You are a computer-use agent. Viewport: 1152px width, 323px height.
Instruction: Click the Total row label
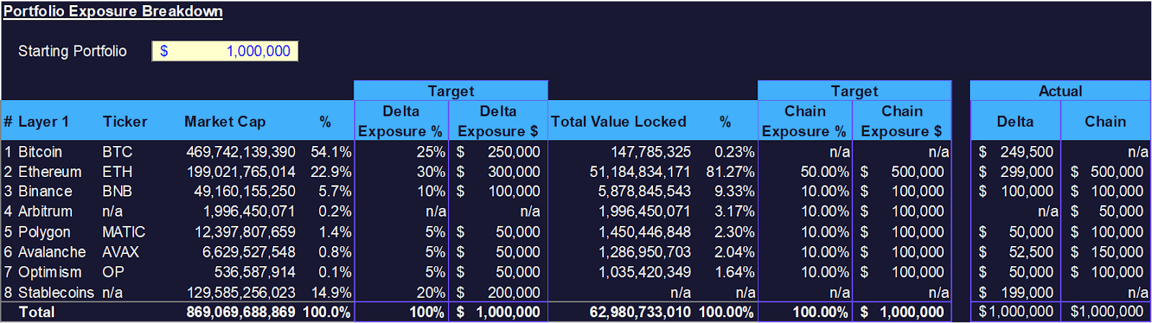click(x=37, y=312)
